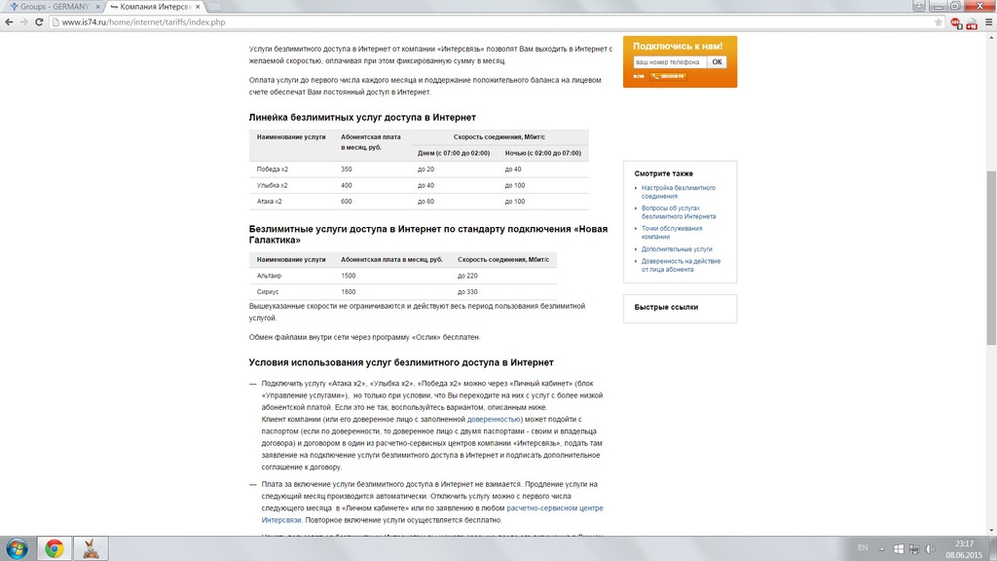This screenshot has width=997, height=561.
Task: Open 'Доверенность на действие от лица абонента' link
Action: pos(681,265)
